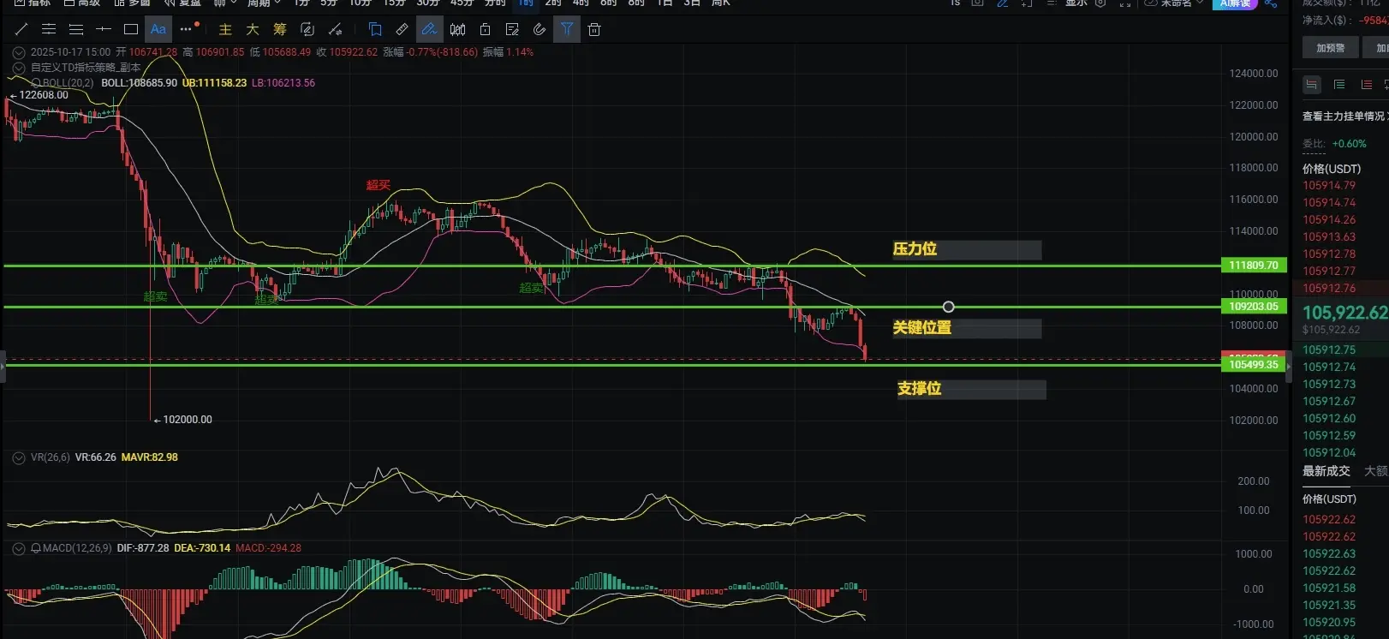Select the 关键位置 text label
This screenshot has height=639, width=1389.
coord(922,328)
